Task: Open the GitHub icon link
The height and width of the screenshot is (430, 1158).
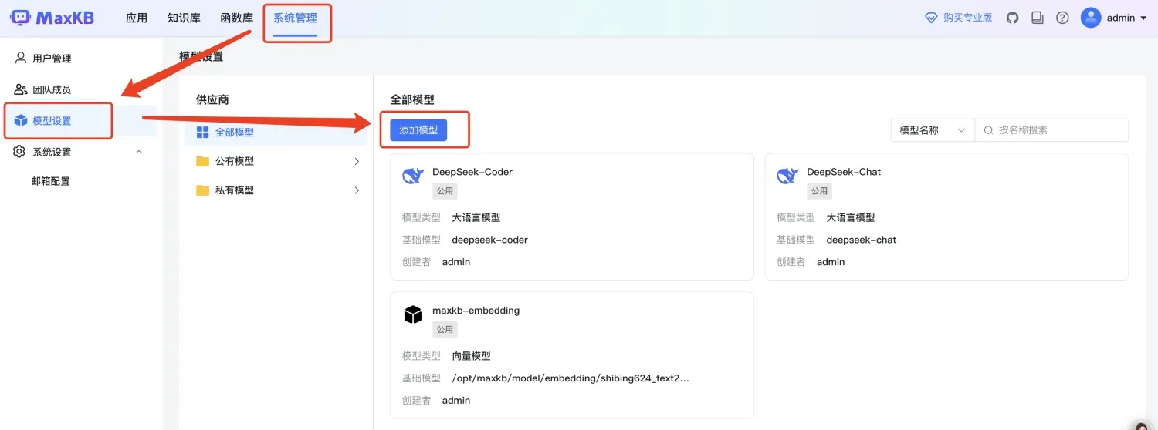Action: pyautogui.click(x=1013, y=18)
